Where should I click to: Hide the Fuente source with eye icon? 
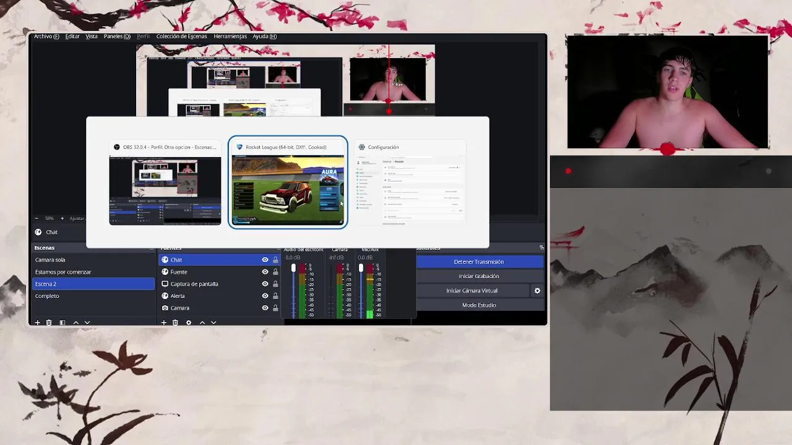pos(265,272)
